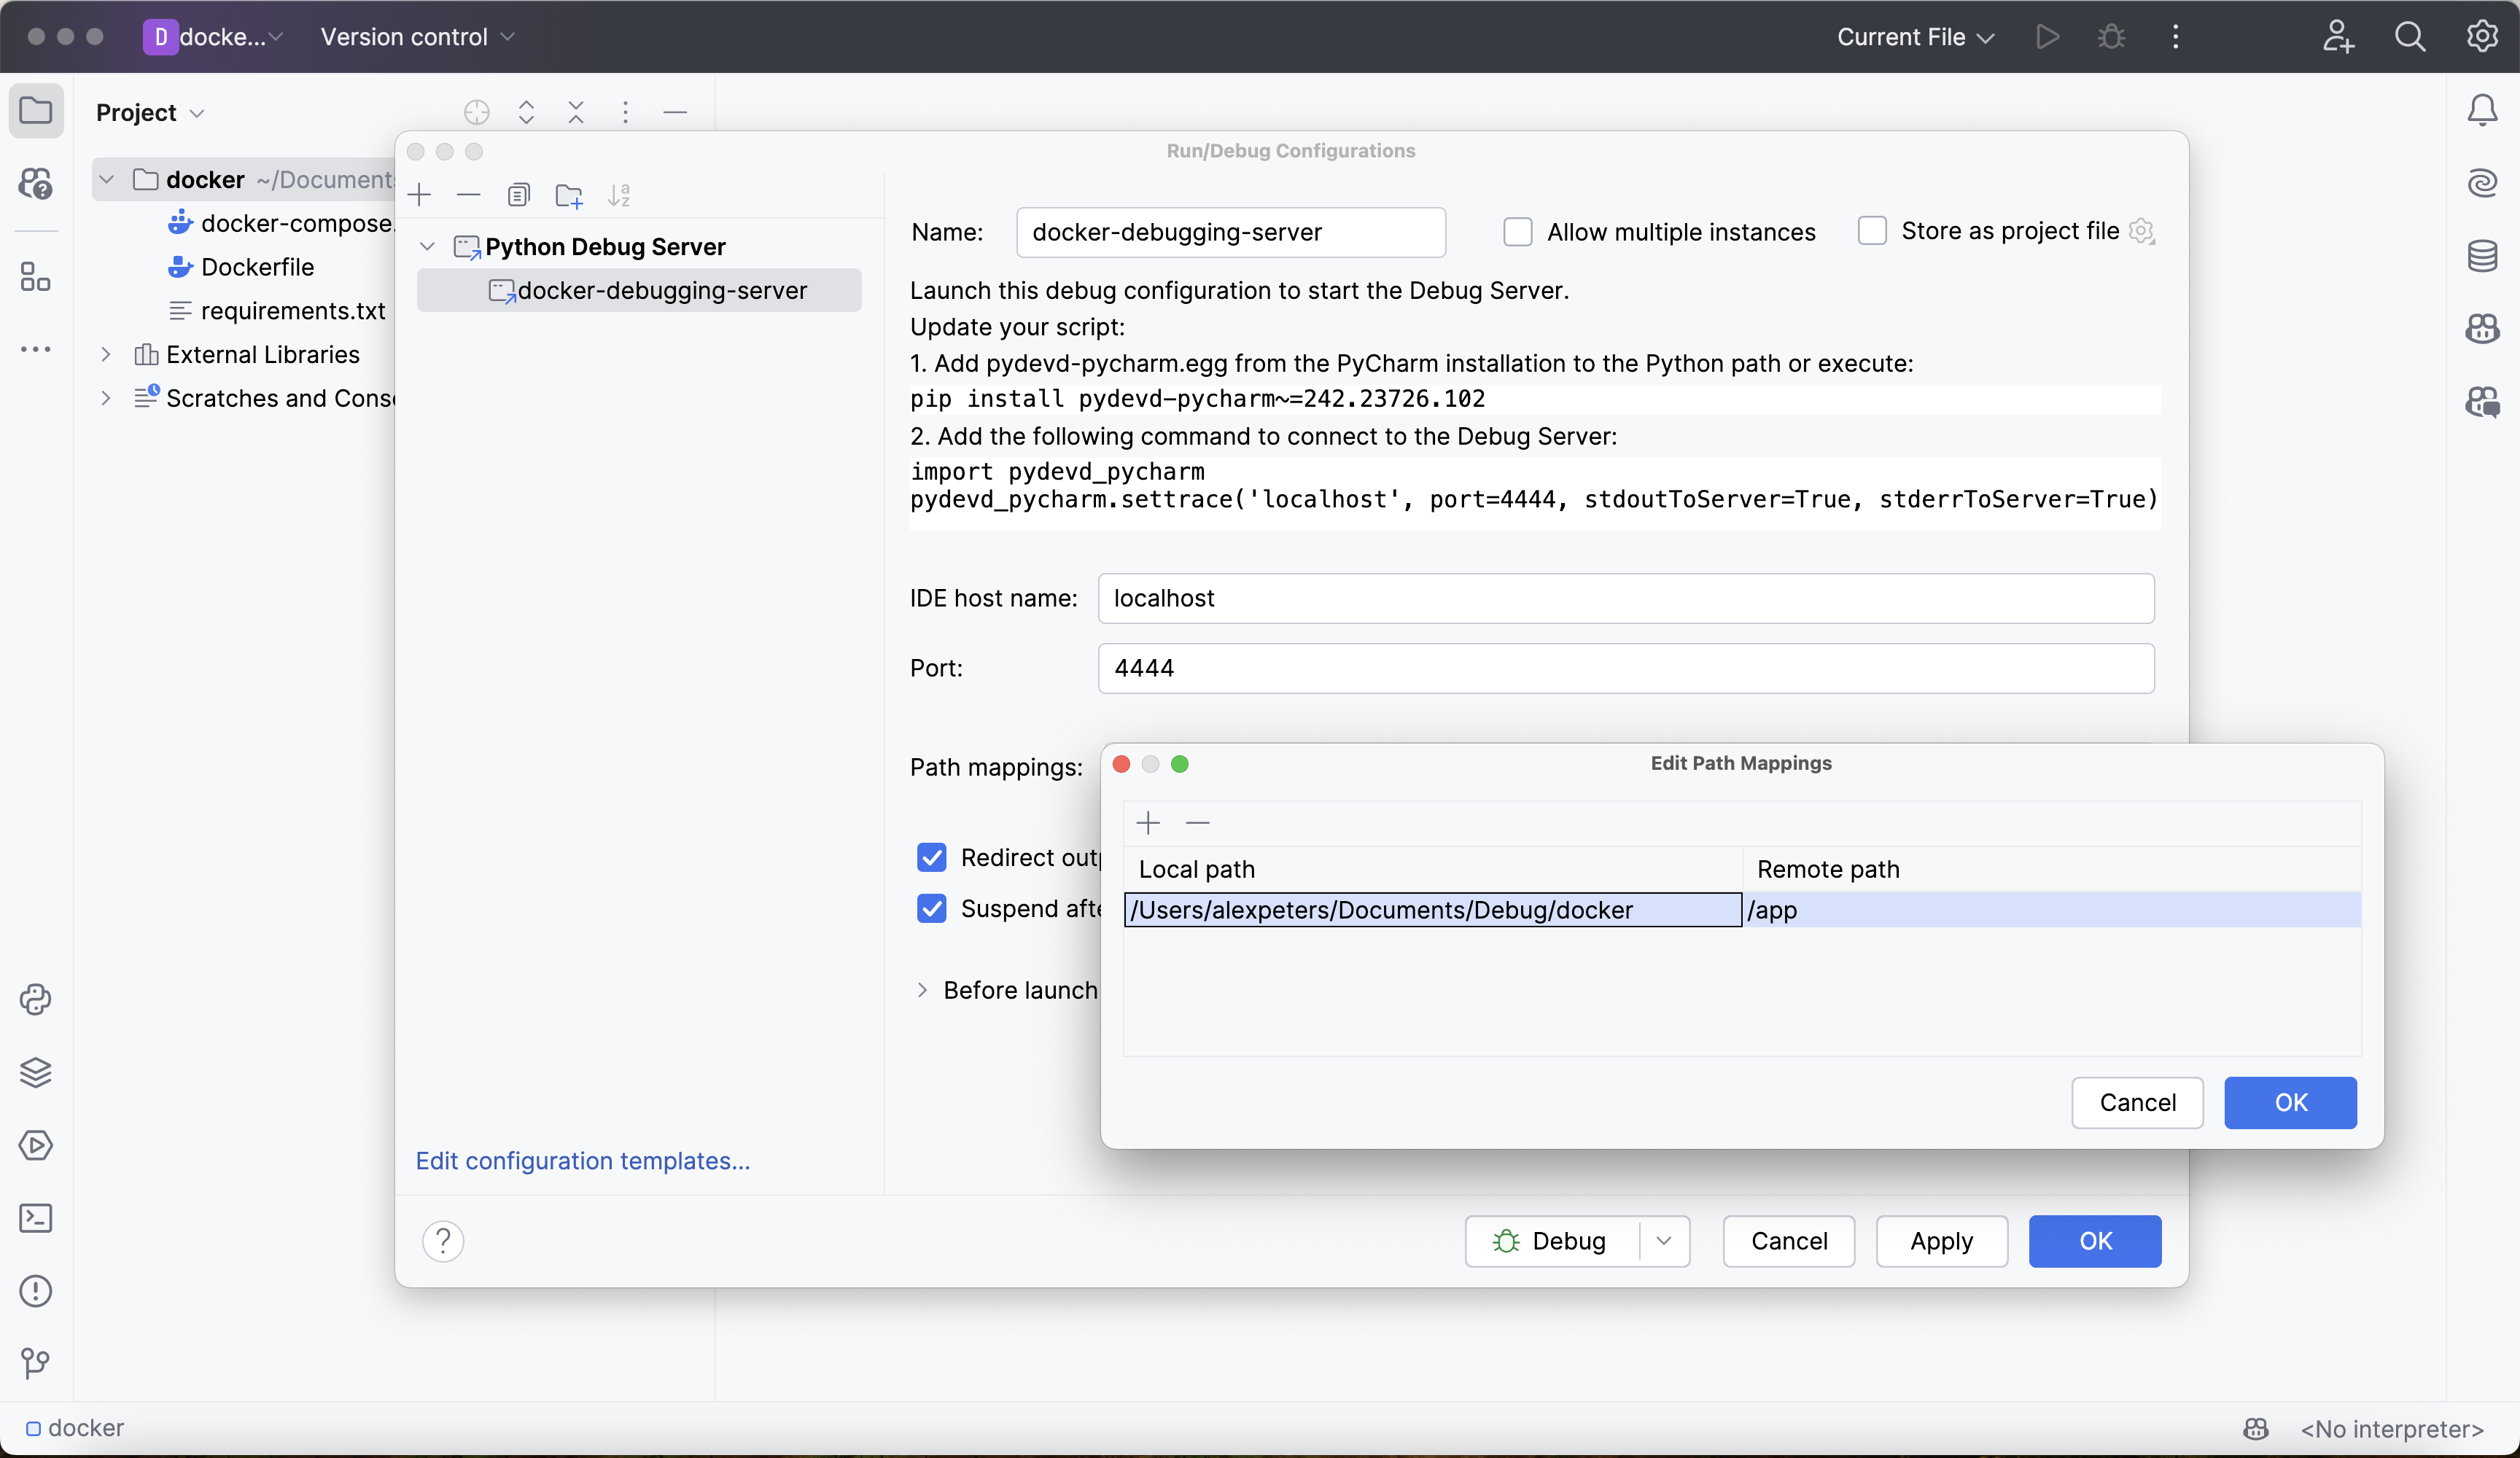Open the Debug button dropdown arrow
Viewport: 2520px width, 1458px height.
[1663, 1241]
